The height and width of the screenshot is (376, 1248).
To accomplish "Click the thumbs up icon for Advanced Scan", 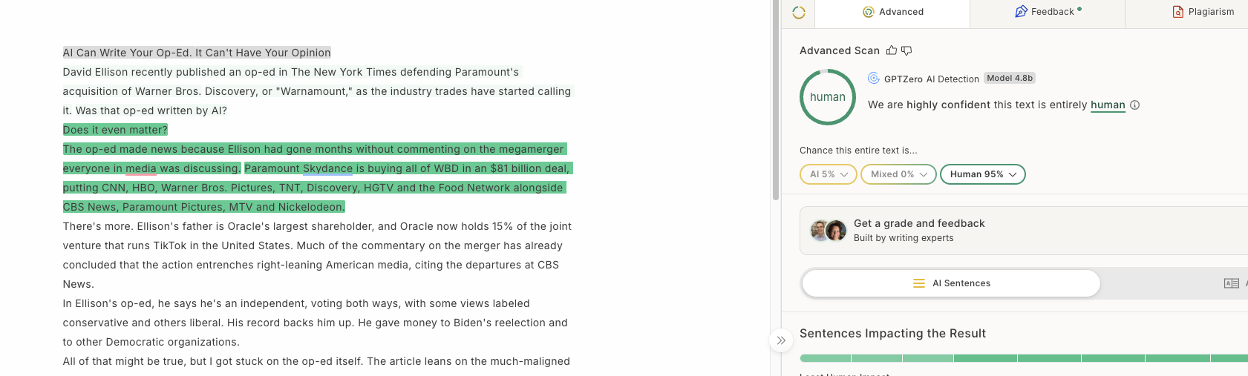I will pyautogui.click(x=892, y=50).
